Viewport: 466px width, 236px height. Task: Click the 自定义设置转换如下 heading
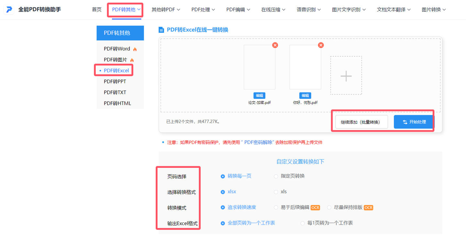pyautogui.click(x=300, y=161)
